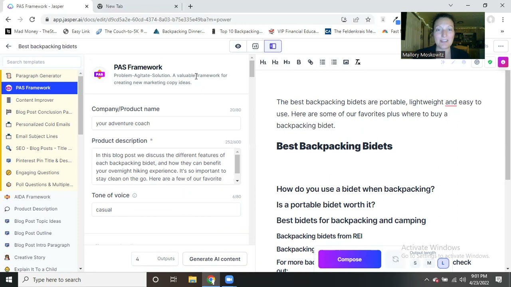
Task: Open the Windows Start menu
Action: [9, 280]
